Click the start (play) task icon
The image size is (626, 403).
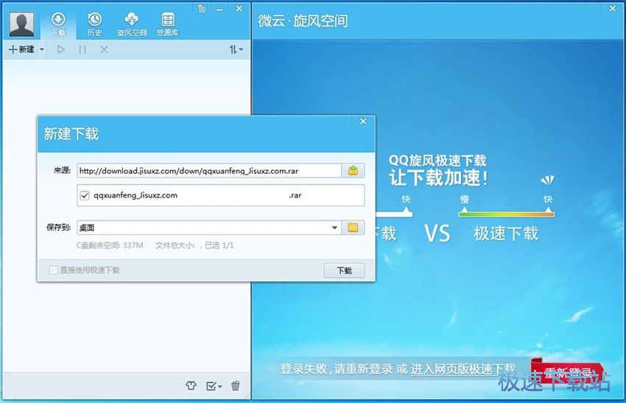coord(60,49)
